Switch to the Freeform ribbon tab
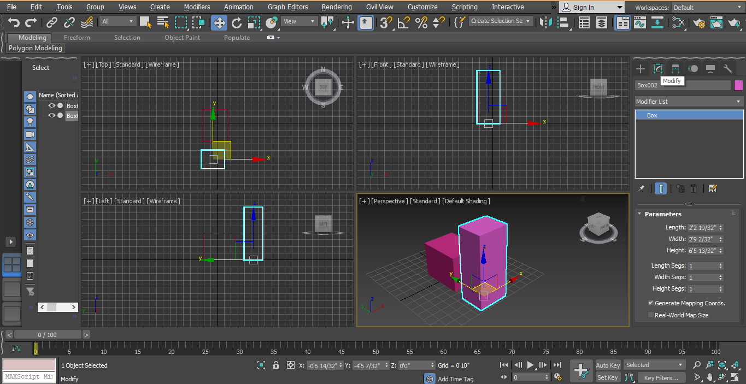The image size is (746, 384). 76,37
